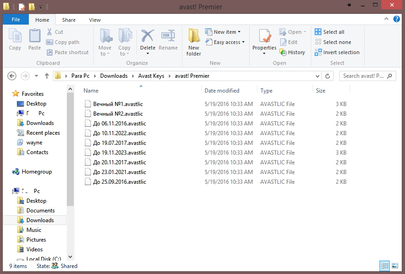Image resolution: width=405 pixels, height=274 pixels.
Task: Open the Help question mark icon
Action: tap(397, 19)
